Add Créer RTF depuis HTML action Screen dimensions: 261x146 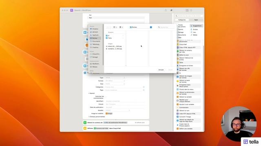click(x=188, y=114)
